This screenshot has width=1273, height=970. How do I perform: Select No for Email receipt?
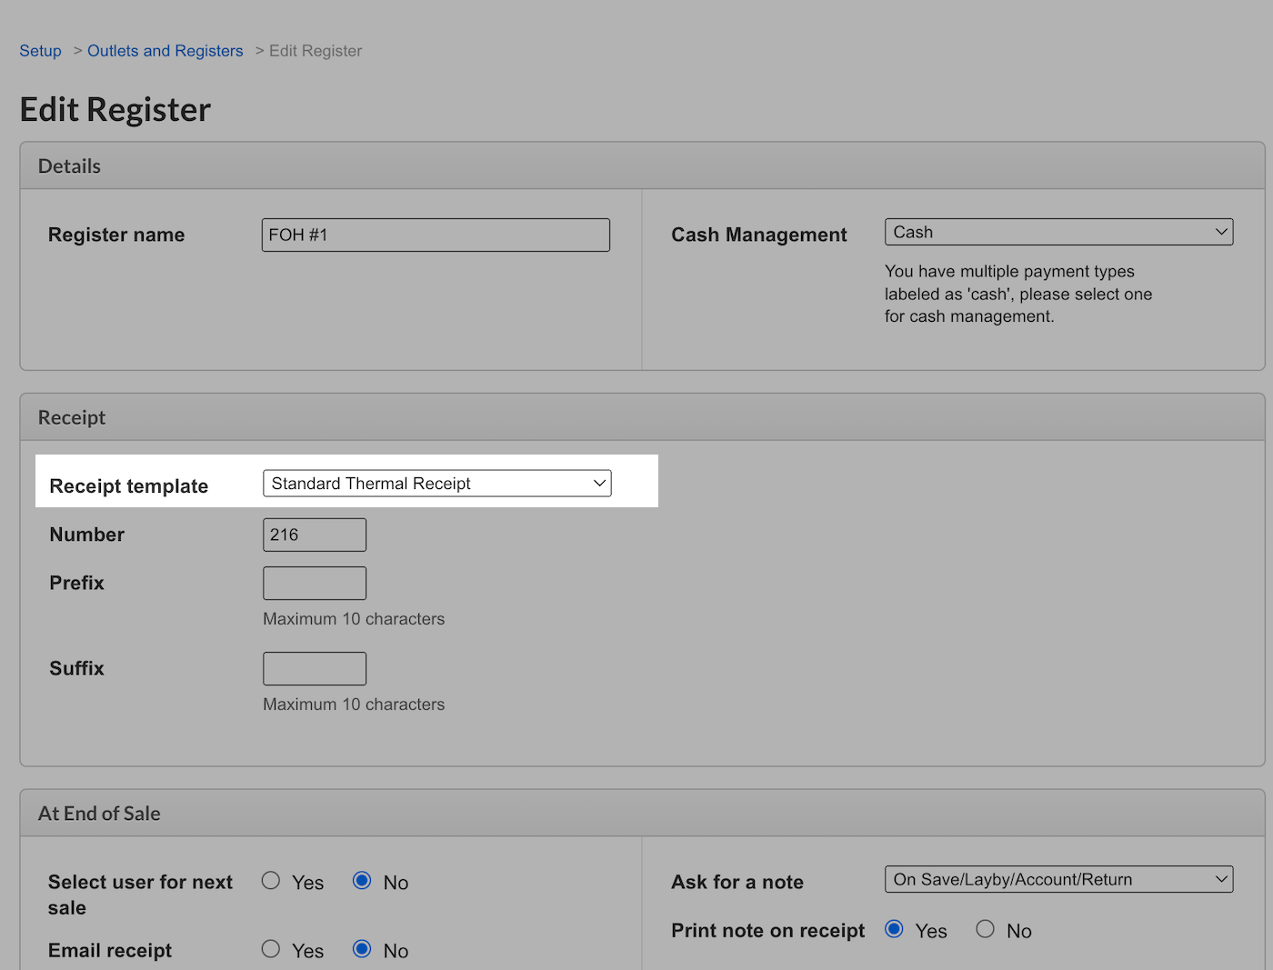click(362, 948)
